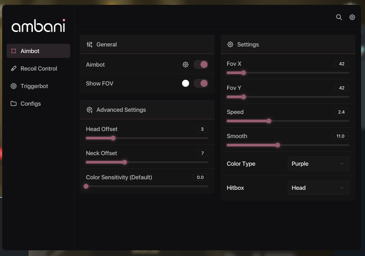Viewport: 365px width, 256px height.
Task: Click the Recoil Control sidebar icon
Action: tap(14, 68)
